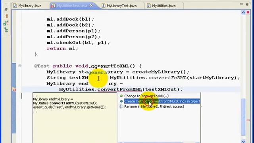Click the red error indicator atop overview ruler
Viewport: 254px width, 143px height.
coord(248,12)
